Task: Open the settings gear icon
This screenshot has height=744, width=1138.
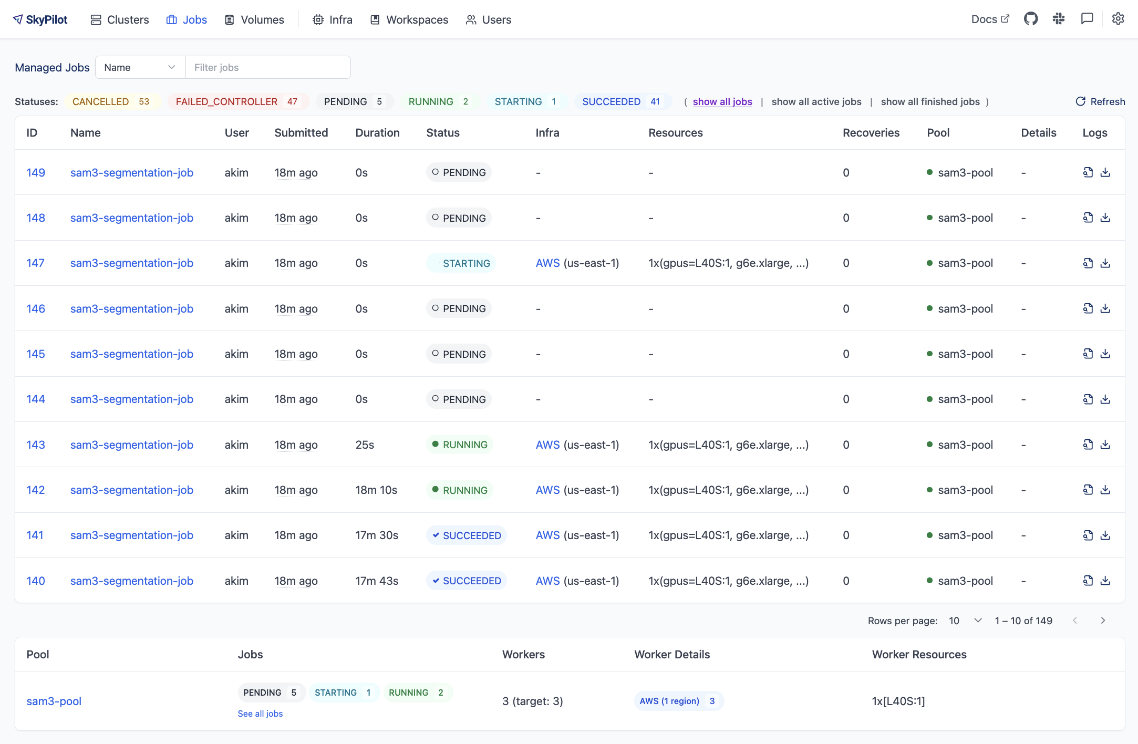Action: click(x=1118, y=19)
